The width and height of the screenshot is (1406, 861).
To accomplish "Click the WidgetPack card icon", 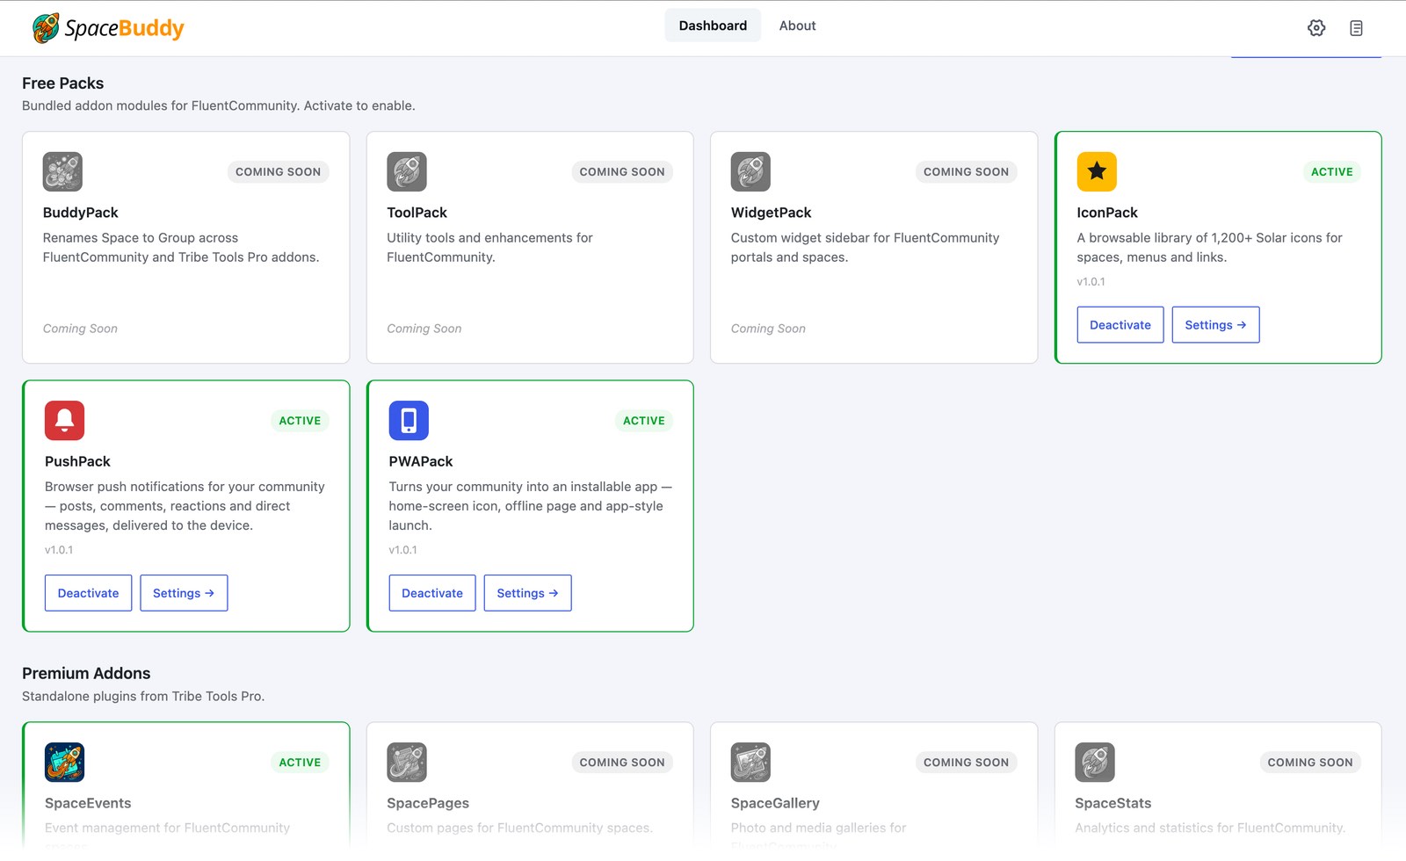I will point(750,172).
